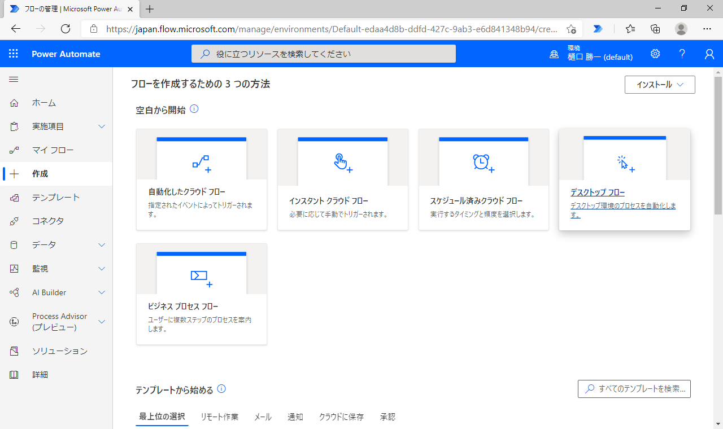Click the Power Automate browser extension icon
723x429 pixels.
(598, 29)
